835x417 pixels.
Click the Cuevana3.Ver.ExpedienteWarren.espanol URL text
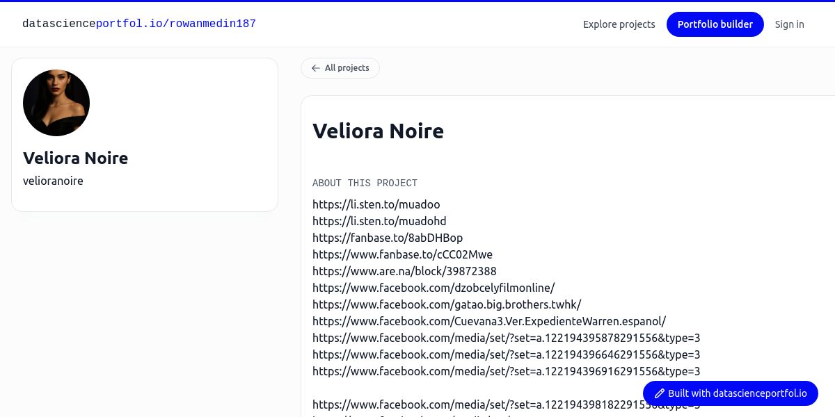coord(489,321)
